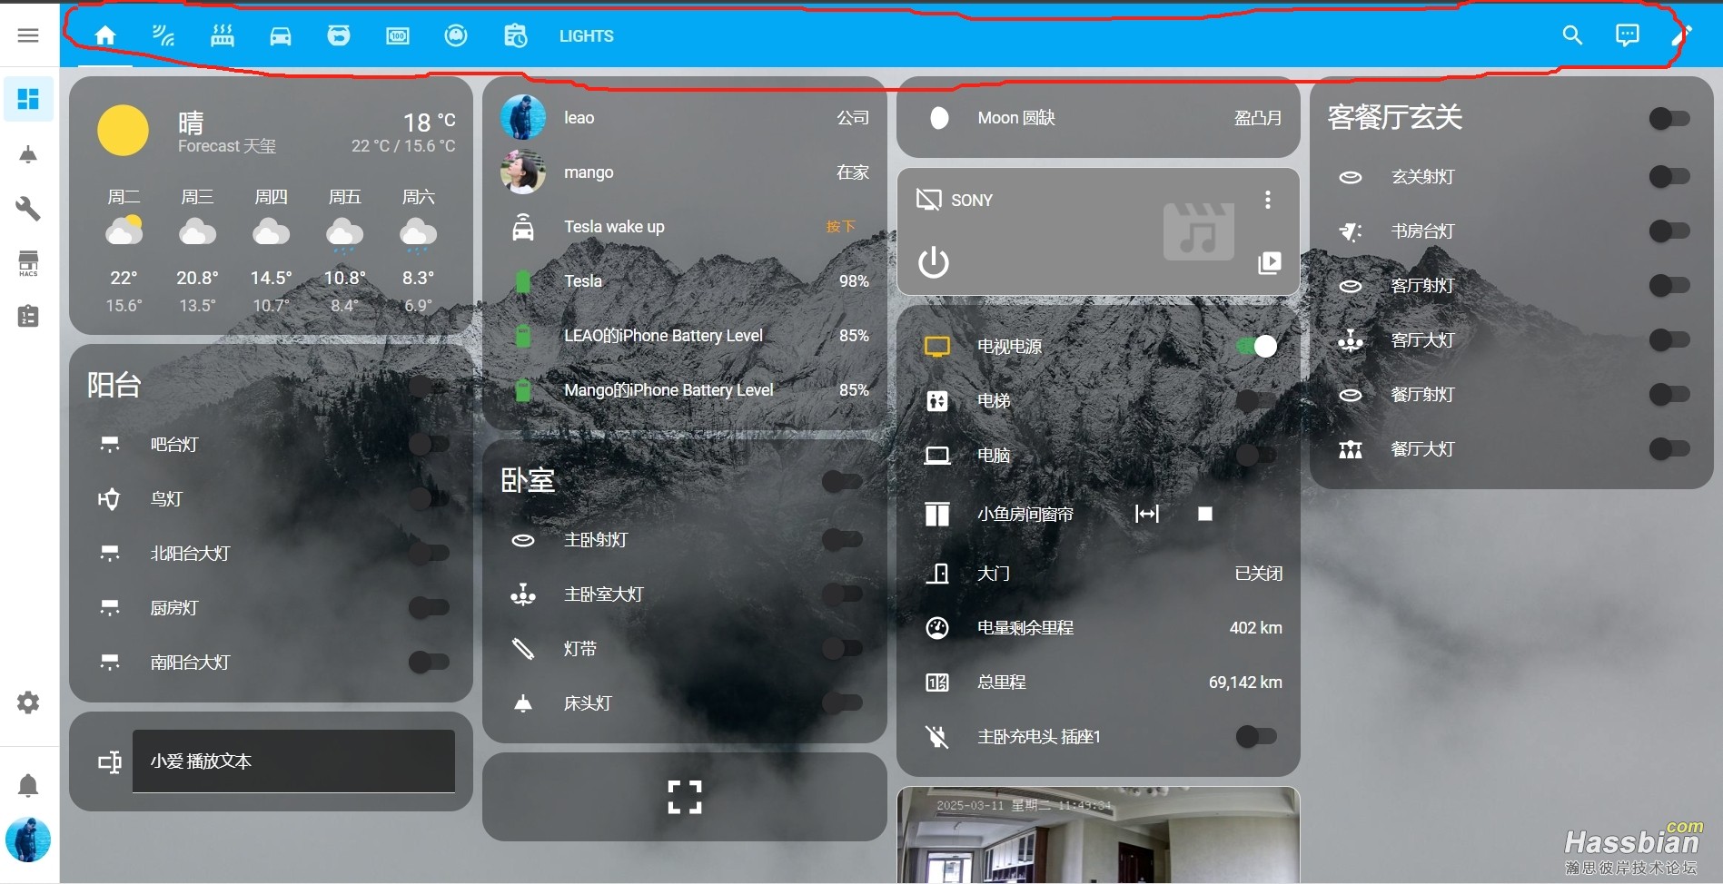Toggle 吧台灯 light switch
The image size is (1723, 884).
429,444
